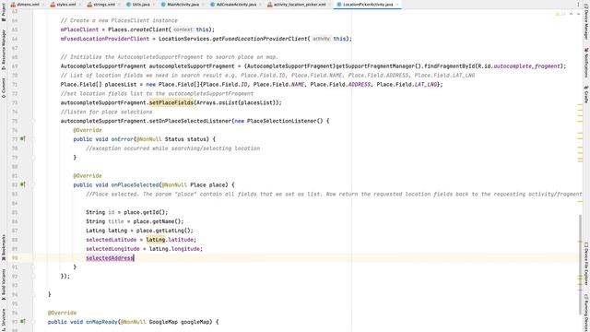Screen dimensions: 590x332
Task: Click the Place.Field.LAT_LNG constant in placesList
Action: (407, 84)
